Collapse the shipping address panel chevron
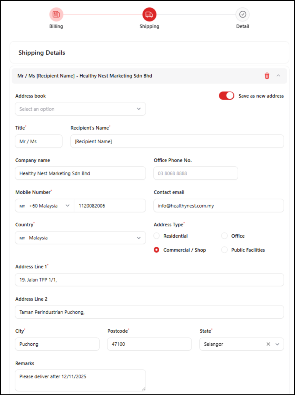Image resolution: width=295 pixels, height=398 pixels. click(278, 76)
